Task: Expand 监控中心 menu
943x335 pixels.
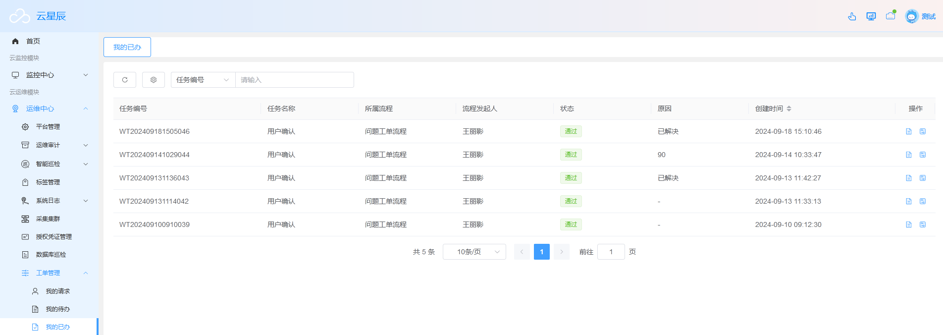Action: 50,75
